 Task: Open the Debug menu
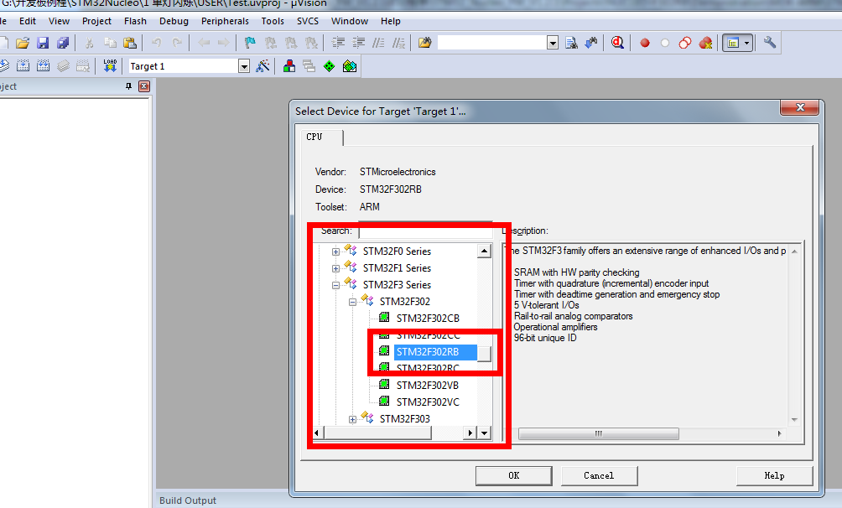(174, 21)
